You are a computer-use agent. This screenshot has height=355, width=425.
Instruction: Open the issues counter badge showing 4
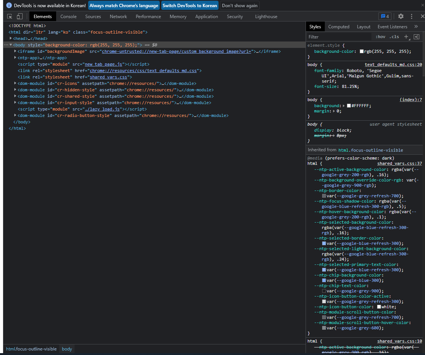[385, 17]
